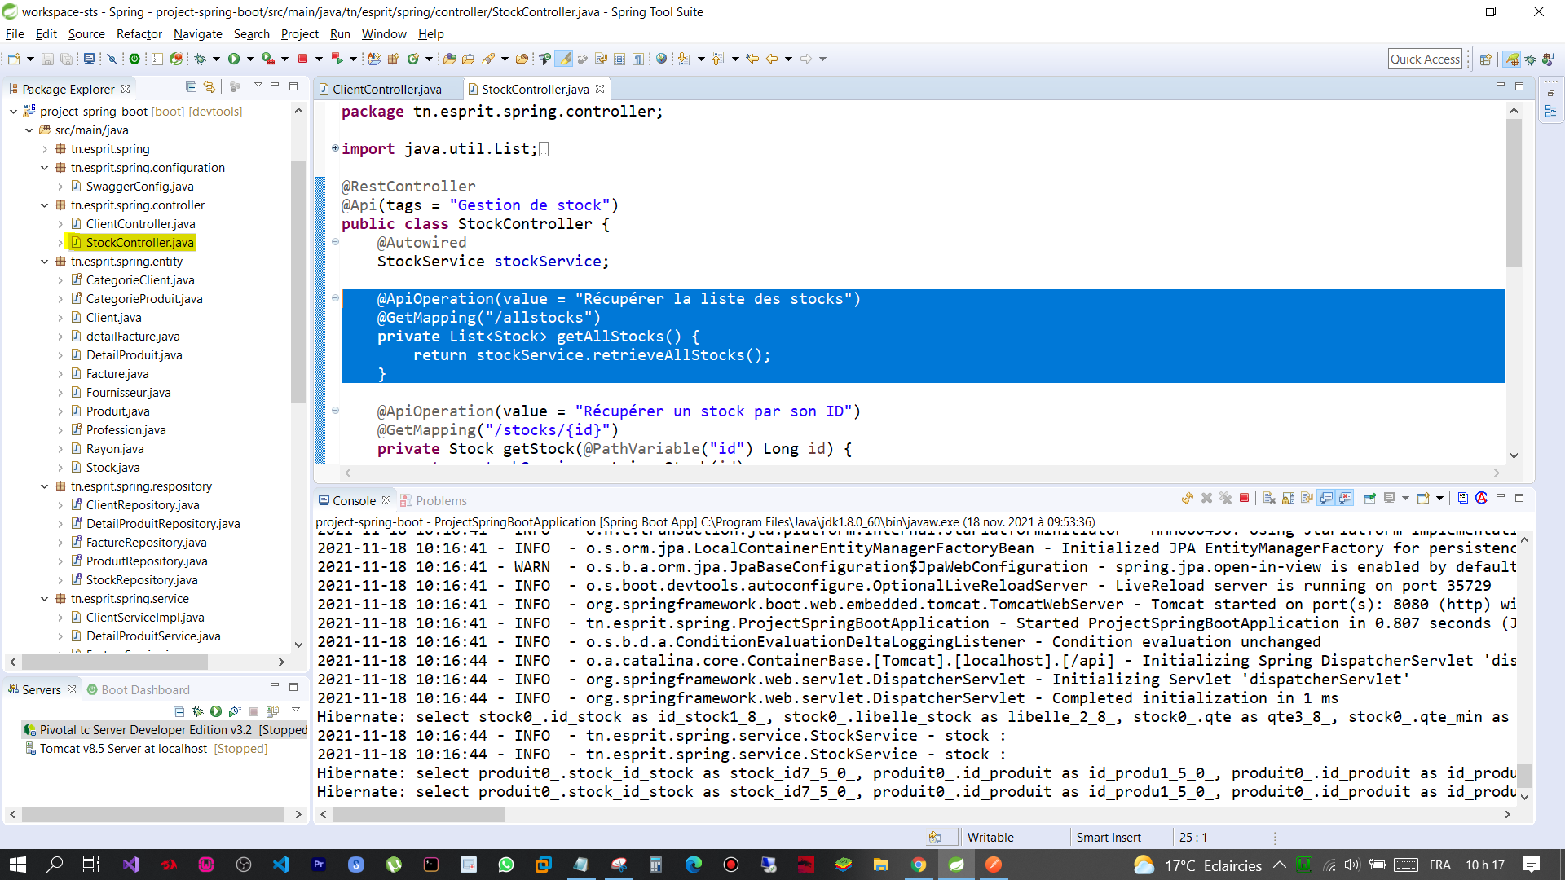
Task: Open the Run toolbar dropdown arrow
Action: [x=250, y=59]
